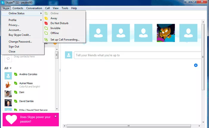This screenshot has height=128, width=209.
Task: Select contact Avelino Corcoles
Action: pyautogui.click(x=29, y=76)
